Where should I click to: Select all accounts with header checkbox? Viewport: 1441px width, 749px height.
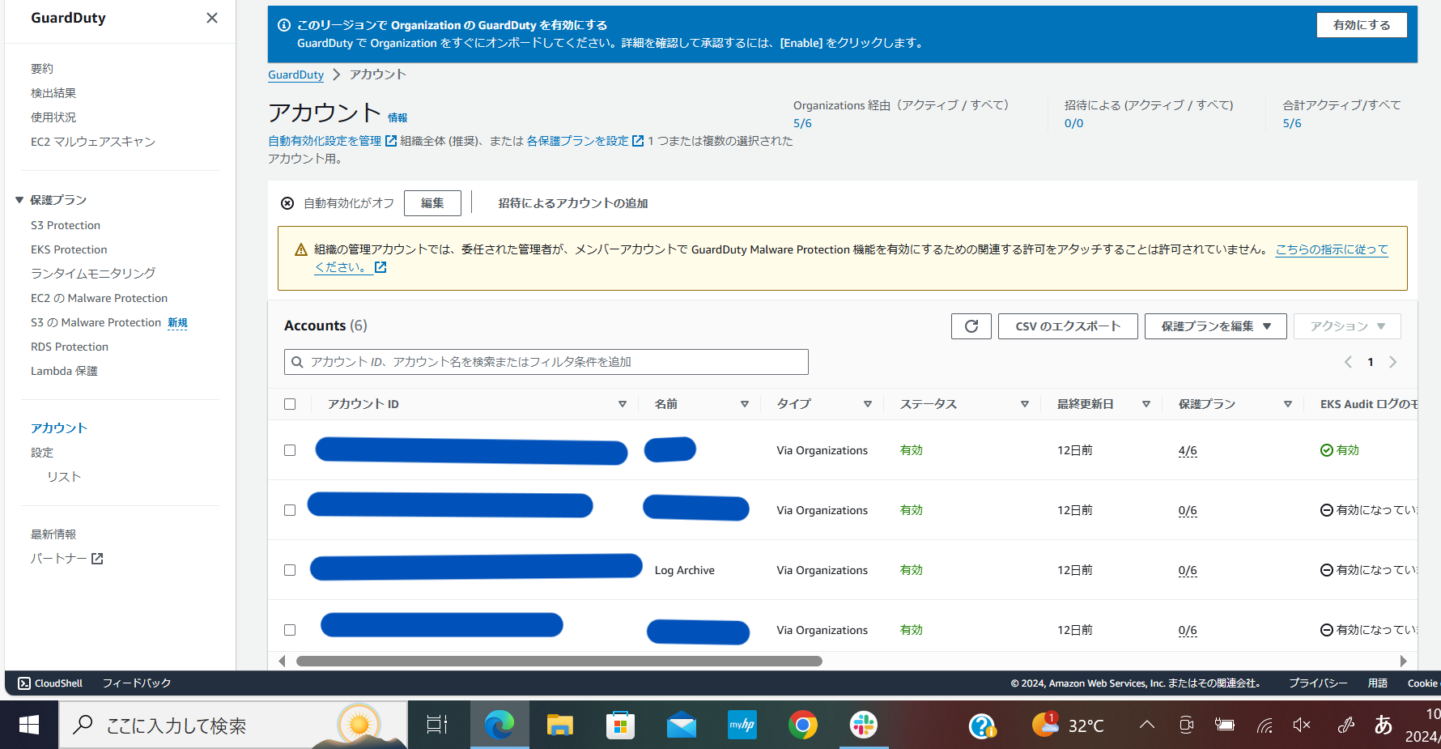point(290,404)
